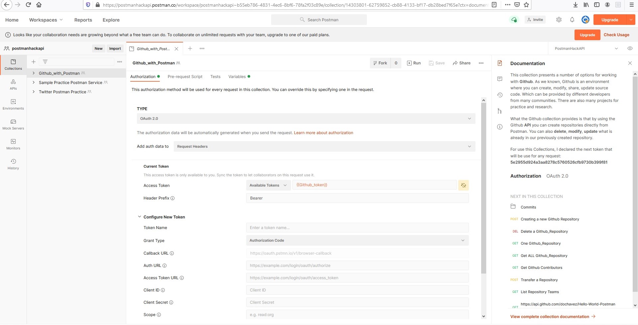Open Reports in the top navigation
The image size is (638, 325).
point(83,20)
